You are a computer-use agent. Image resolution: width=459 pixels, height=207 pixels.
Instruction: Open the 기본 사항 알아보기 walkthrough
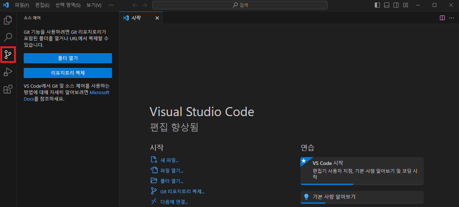362,197
